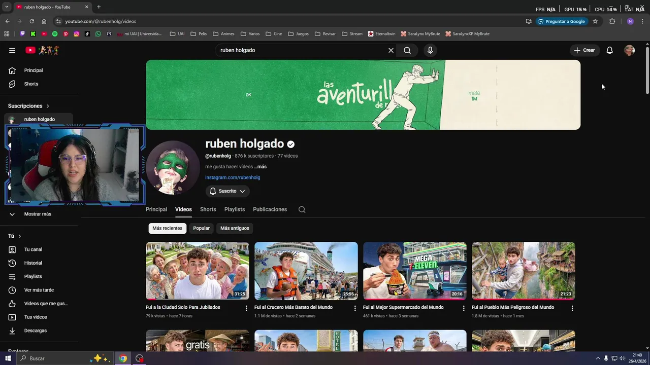650x365 pixels.
Task: Open the WhatsApp bookmark icon
Action: (98, 34)
